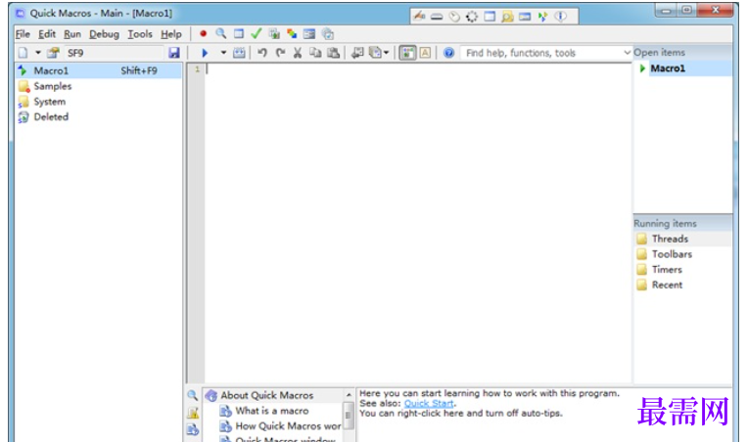Save with the floppy disk icon
This screenshot has height=442, width=747.
click(x=174, y=53)
